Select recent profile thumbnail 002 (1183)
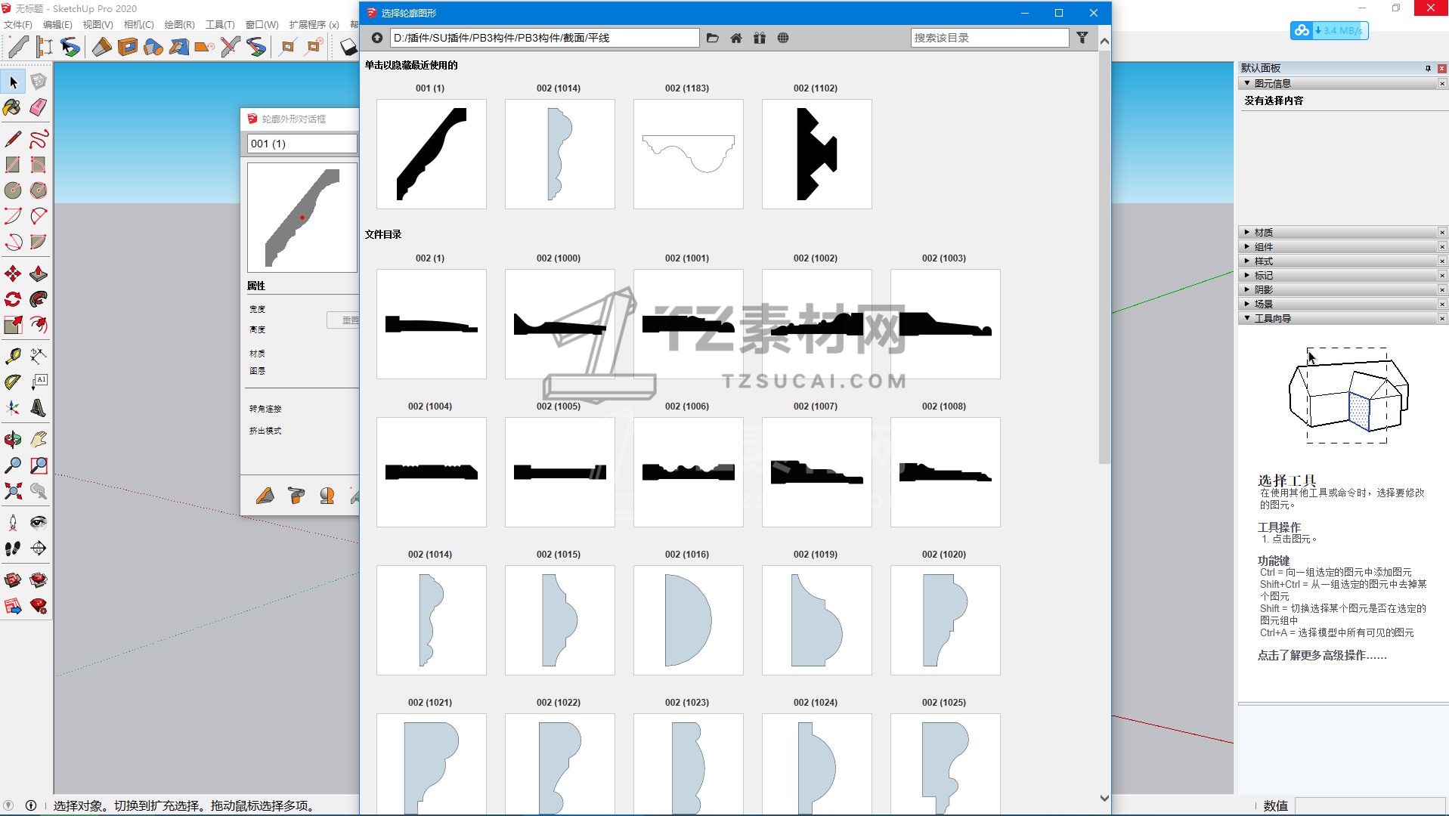The height and width of the screenshot is (816, 1449). pos(689,154)
